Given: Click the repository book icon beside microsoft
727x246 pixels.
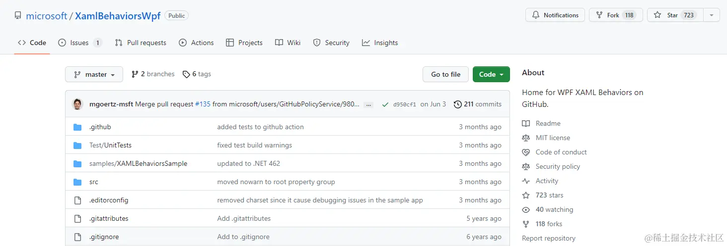Looking at the screenshot, I should tap(17, 16).
